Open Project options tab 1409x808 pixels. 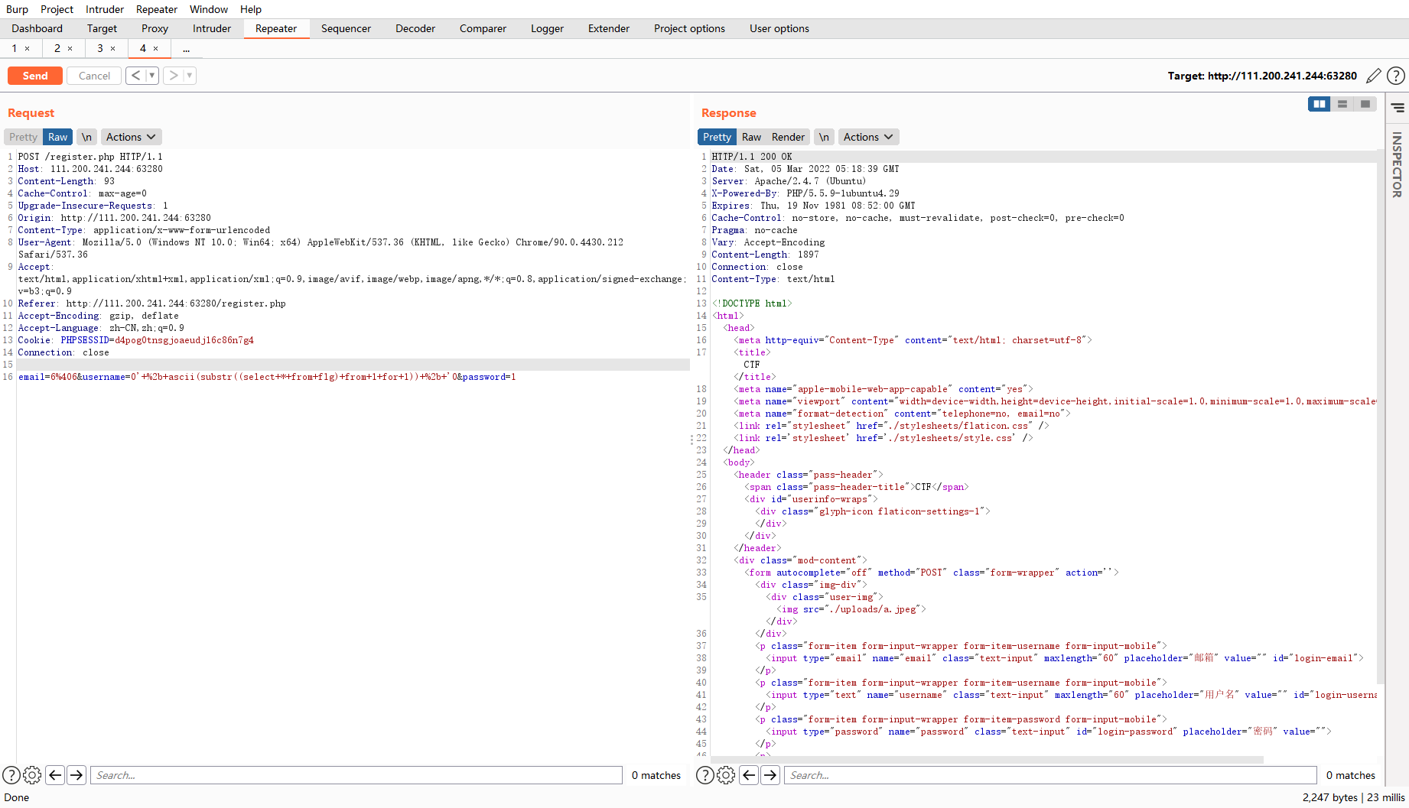pyautogui.click(x=689, y=28)
